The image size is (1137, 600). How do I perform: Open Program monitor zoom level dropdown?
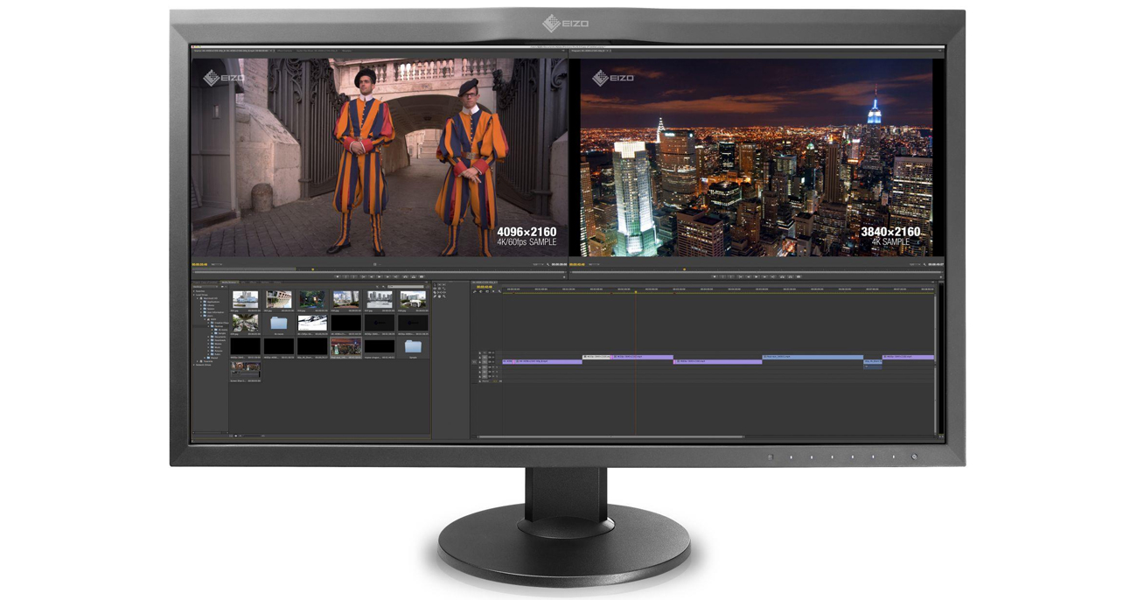point(594,264)
